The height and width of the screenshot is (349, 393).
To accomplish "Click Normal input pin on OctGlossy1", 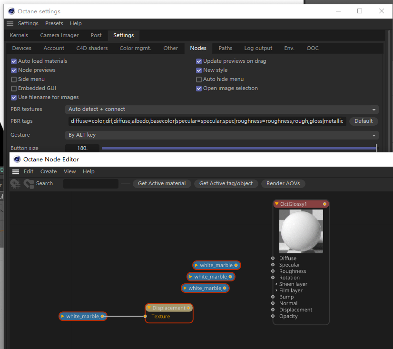I will pyautogui.click(x=273, y=303).
